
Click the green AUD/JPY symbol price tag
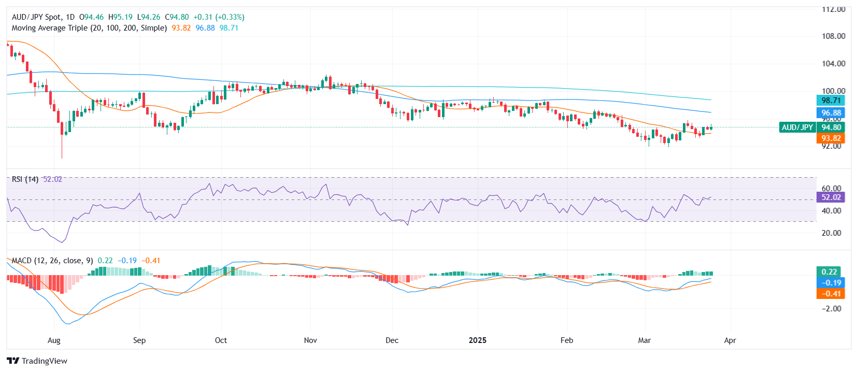(x=797, y=127)
